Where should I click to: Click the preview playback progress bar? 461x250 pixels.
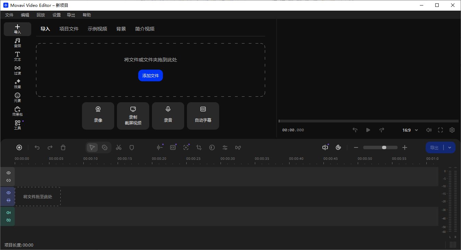369,121
